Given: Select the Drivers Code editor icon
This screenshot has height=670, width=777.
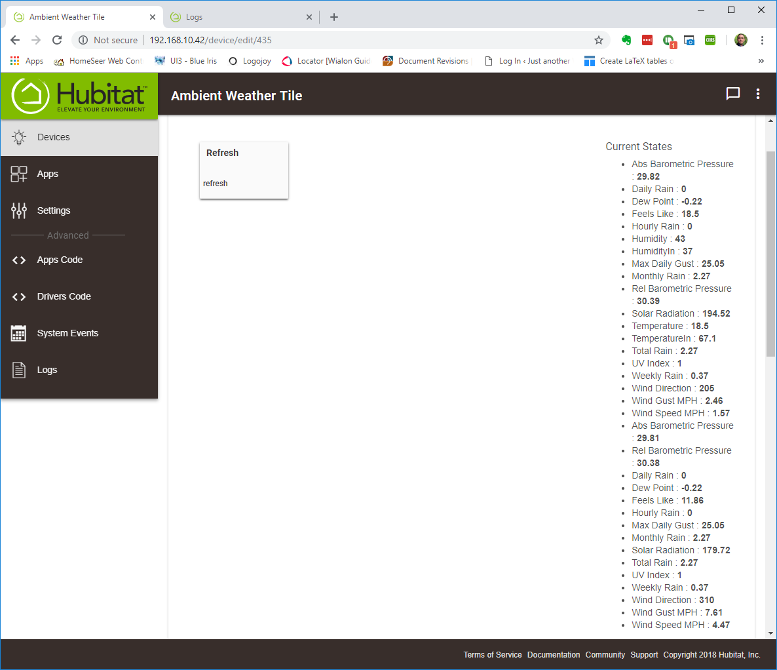Looking at the screenshot, I should coord(18,296).
